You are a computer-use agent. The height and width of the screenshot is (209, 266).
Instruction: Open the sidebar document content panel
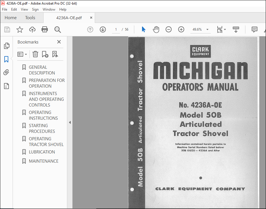(x=7, y=86)
